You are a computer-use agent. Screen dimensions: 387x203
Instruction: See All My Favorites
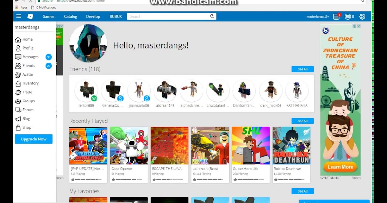pyautogui.click(x=303, y=191)
